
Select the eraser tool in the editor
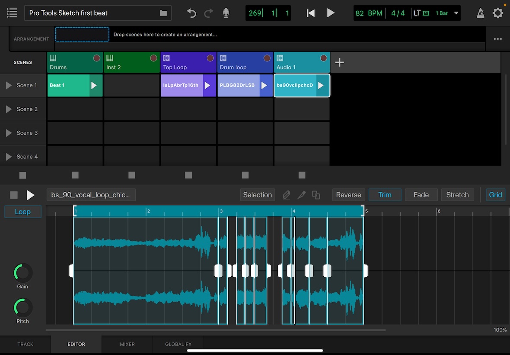click(x=287, y=195)
